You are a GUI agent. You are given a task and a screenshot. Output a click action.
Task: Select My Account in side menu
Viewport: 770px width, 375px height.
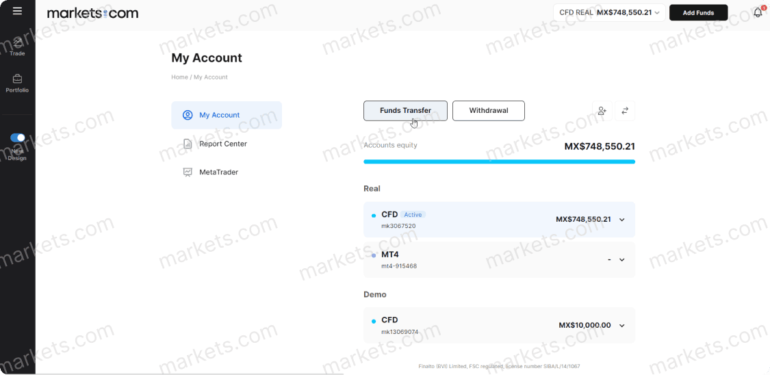click(x=227, y=115)
